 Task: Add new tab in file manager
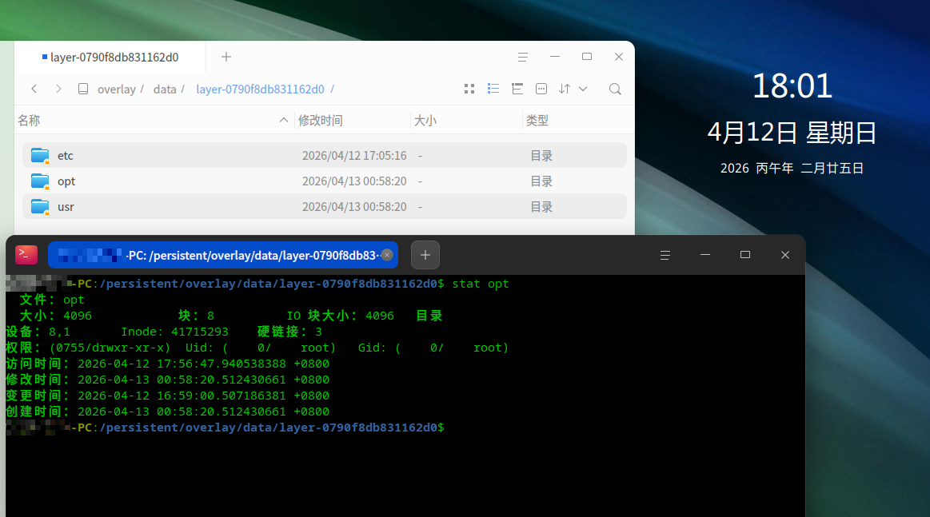226,57
